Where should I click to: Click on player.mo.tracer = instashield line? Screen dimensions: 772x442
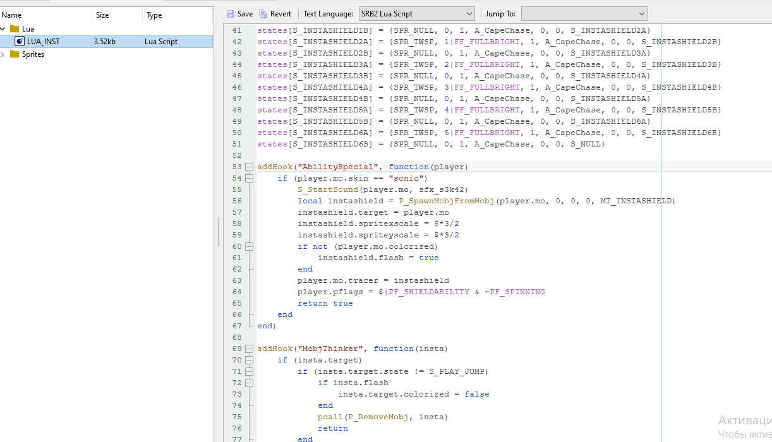coord(373,281)
